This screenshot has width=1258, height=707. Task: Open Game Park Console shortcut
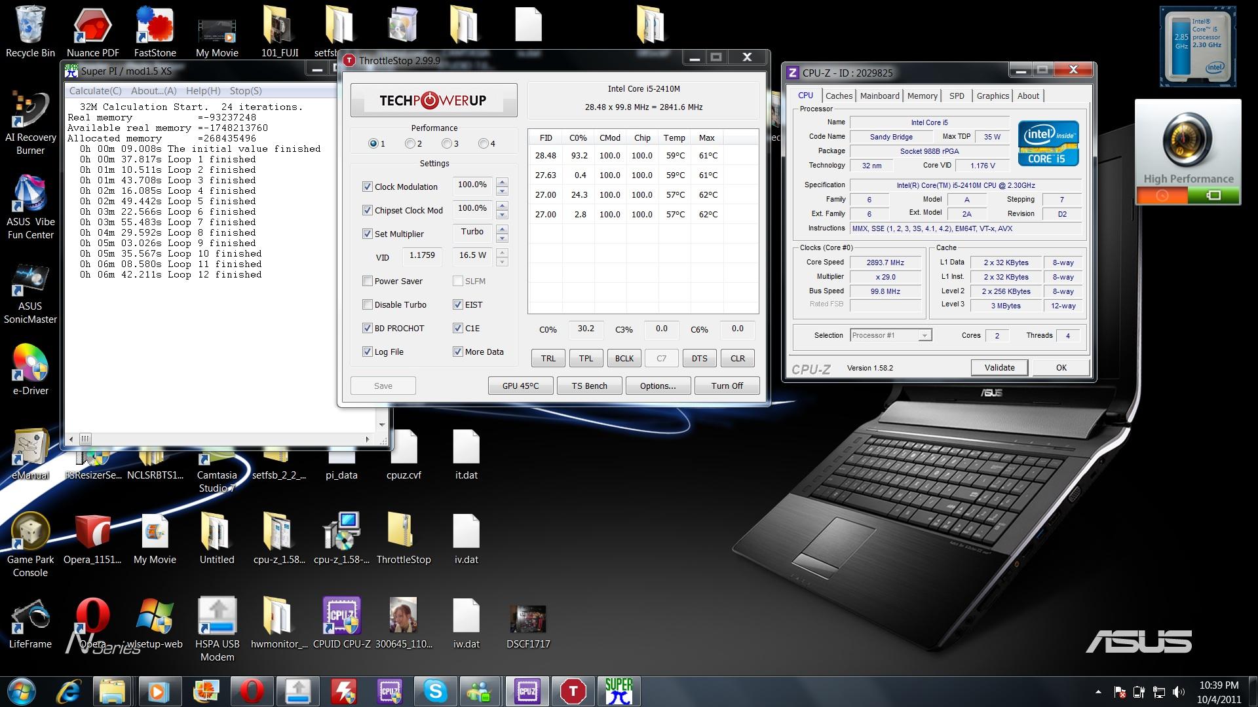[x=30, y=545]
